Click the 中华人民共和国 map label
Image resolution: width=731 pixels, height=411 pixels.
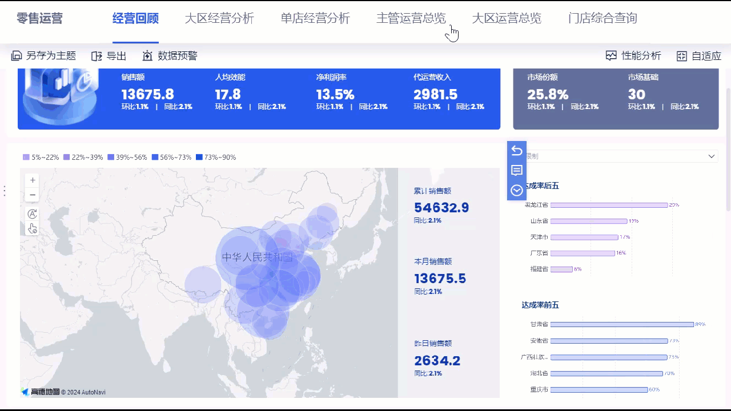(257, 257)
